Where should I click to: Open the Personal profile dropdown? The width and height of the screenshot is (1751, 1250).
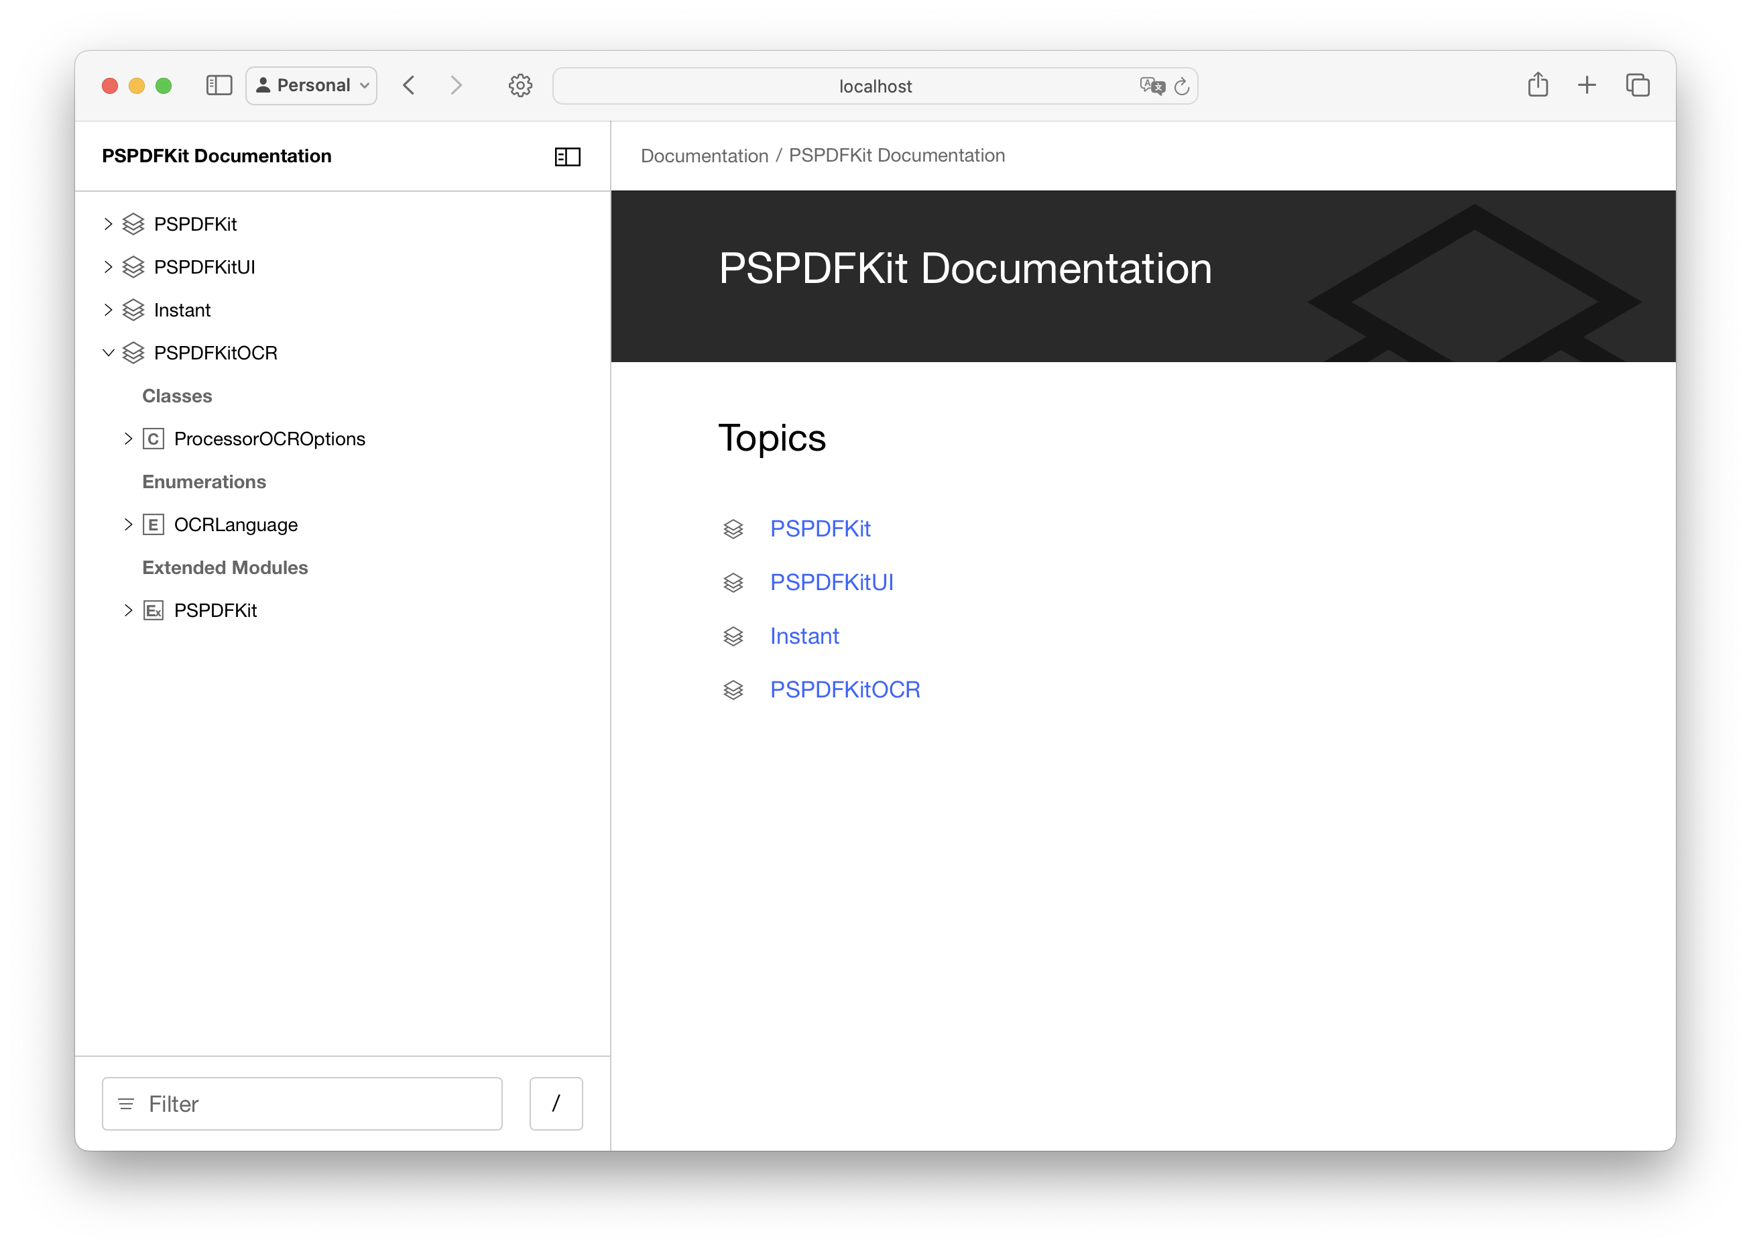pos(311,85)
